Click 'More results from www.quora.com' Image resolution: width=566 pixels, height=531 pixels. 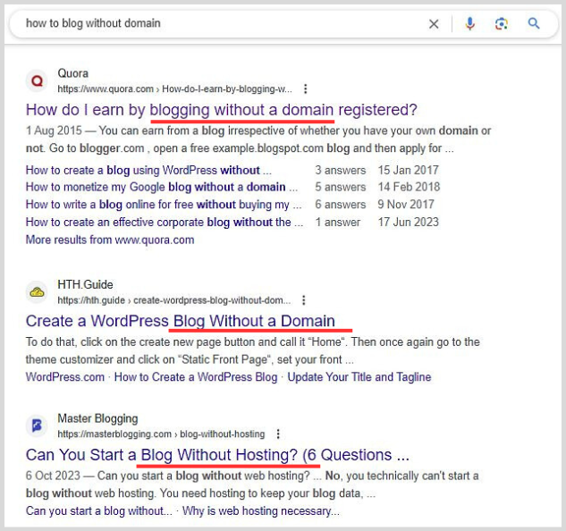coord(110,240)
